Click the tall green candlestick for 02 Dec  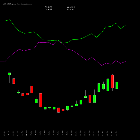click(108, 85)
